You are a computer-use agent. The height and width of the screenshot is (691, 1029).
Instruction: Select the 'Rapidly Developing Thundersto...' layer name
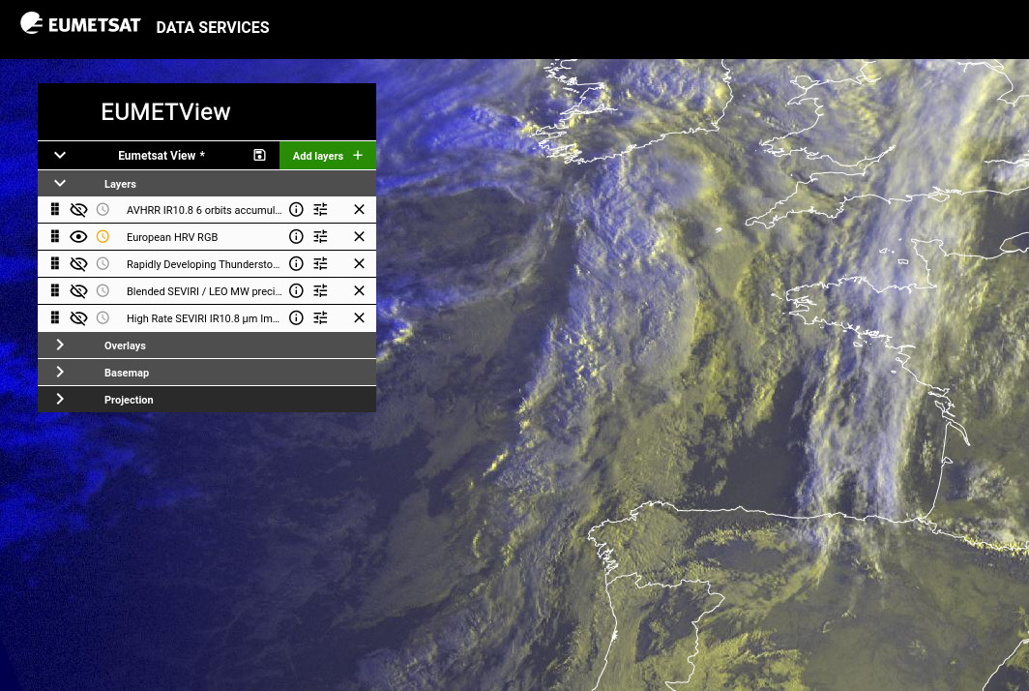click(x=203, y=264)
